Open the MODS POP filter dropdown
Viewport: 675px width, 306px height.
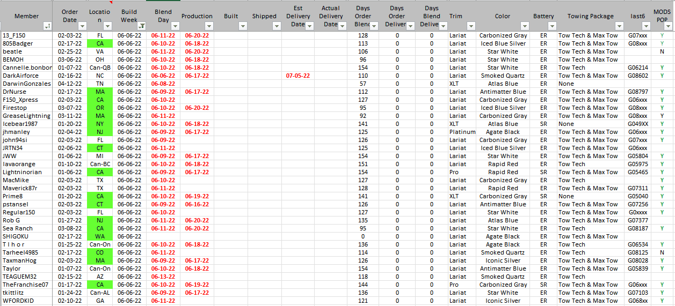point(669,26)
